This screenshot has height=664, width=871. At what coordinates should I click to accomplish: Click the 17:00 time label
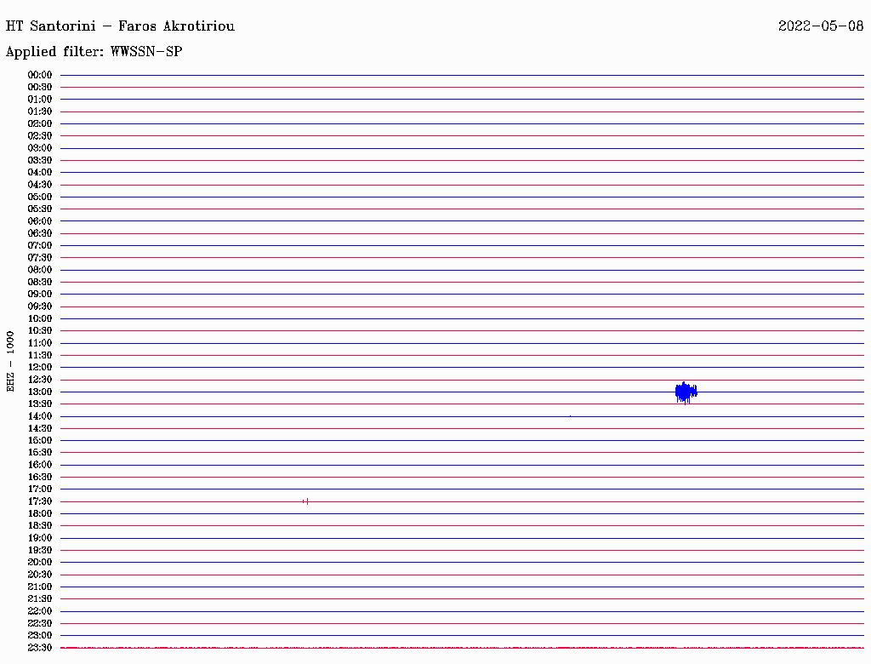click(40, 489)
